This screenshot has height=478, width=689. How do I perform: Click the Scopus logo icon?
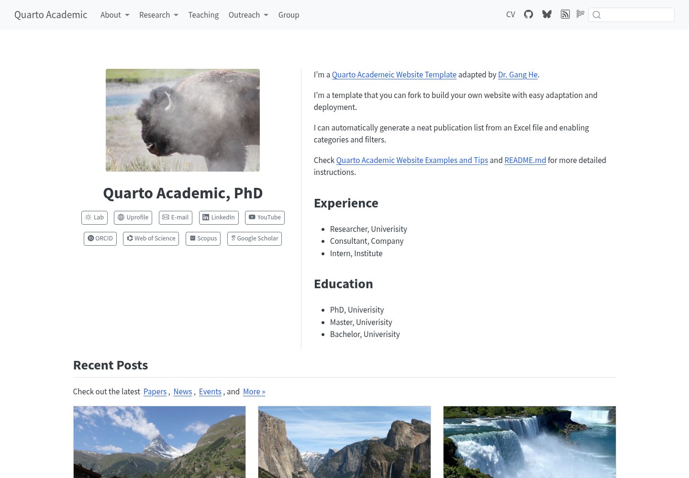193,238
